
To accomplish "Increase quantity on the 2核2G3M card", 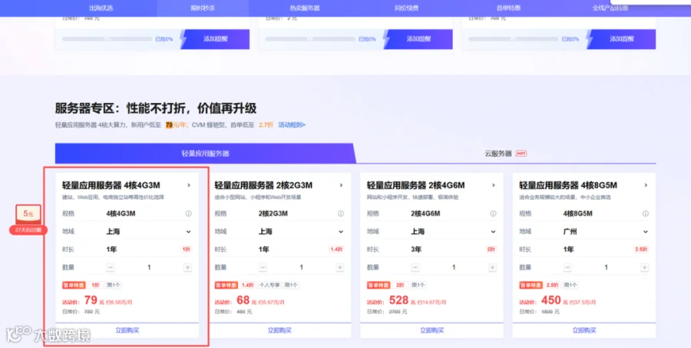I will 340,267.
